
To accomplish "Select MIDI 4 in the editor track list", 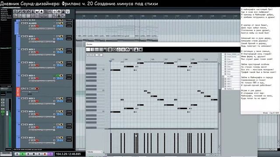I will 229,86.
